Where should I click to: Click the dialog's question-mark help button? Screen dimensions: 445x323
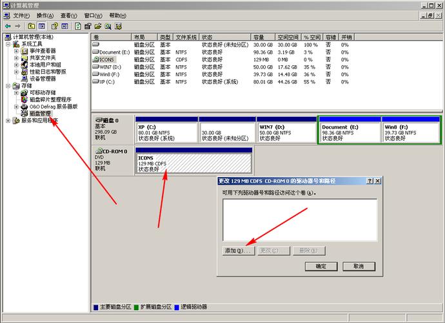point(370,181)
